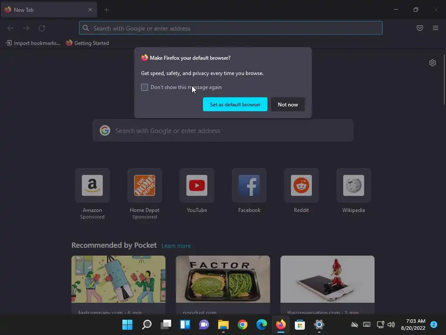Open taskbar Search magnifier
446x335 pixels.
click(x=146, y=325)
